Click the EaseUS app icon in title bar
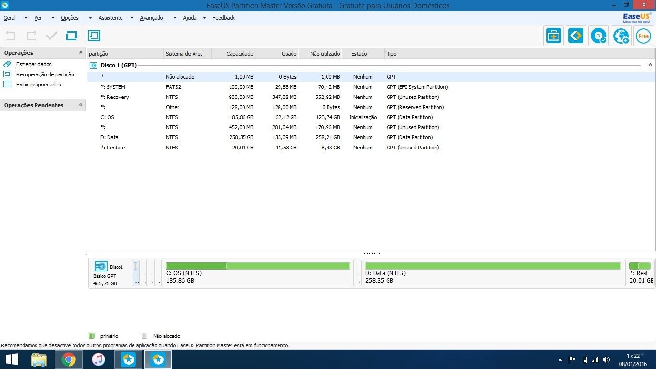This screenshot has height=369, width=656. coord(5,5)
